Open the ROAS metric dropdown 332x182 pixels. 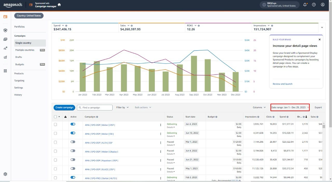(196, 26)
